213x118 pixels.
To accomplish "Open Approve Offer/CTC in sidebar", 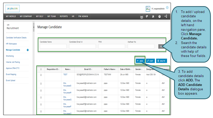I will [13, 68].
